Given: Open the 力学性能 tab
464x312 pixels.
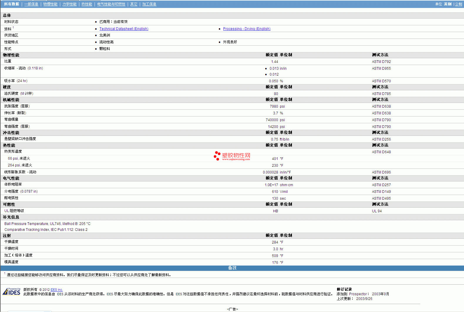Looking at the screenshot, I should (x=69, y=4).
